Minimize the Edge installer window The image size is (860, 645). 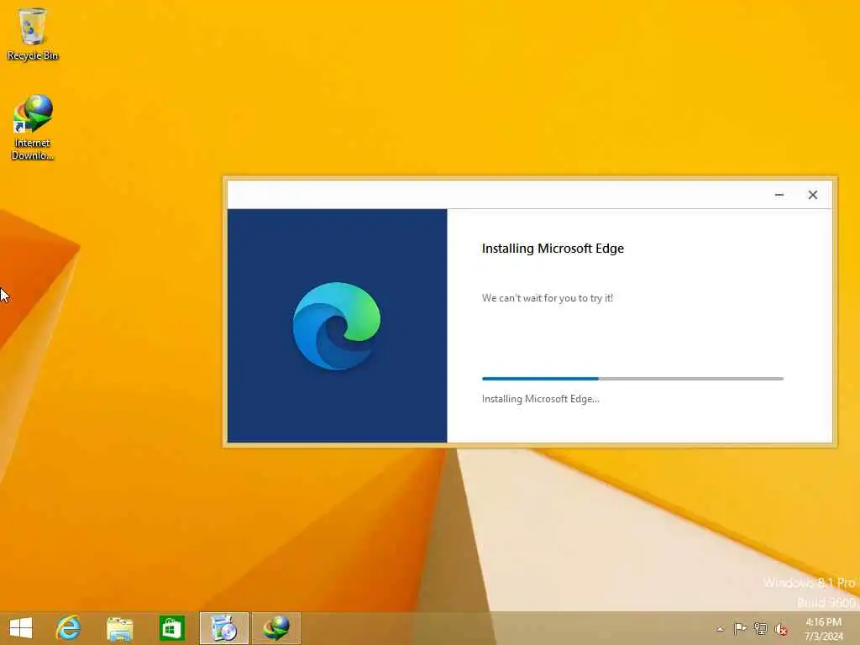[x=779, y=195]
